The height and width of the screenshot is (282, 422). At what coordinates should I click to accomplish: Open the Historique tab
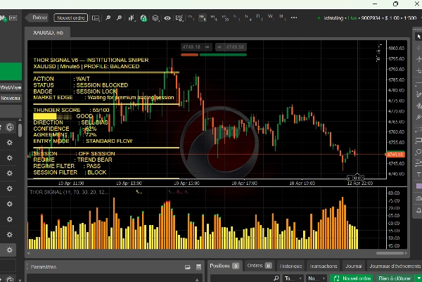click(x=290, y=266)
